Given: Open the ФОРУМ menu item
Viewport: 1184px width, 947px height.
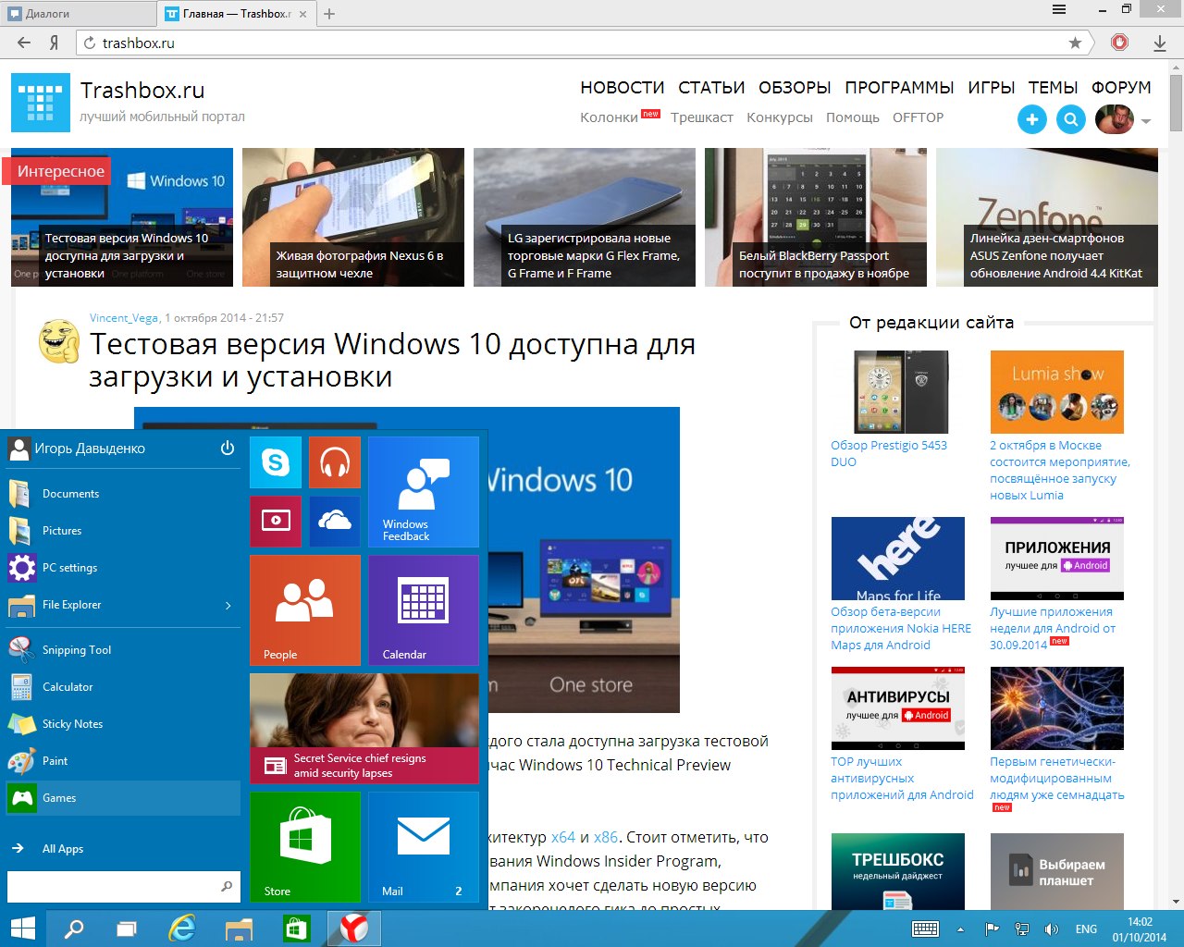Looking at the screenshot, I should pyautogui.click(x=1121, y=88).
